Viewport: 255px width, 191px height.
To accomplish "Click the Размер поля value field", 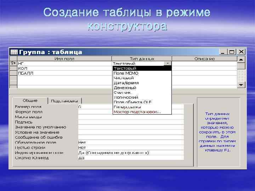I will (x=131, y=107).
